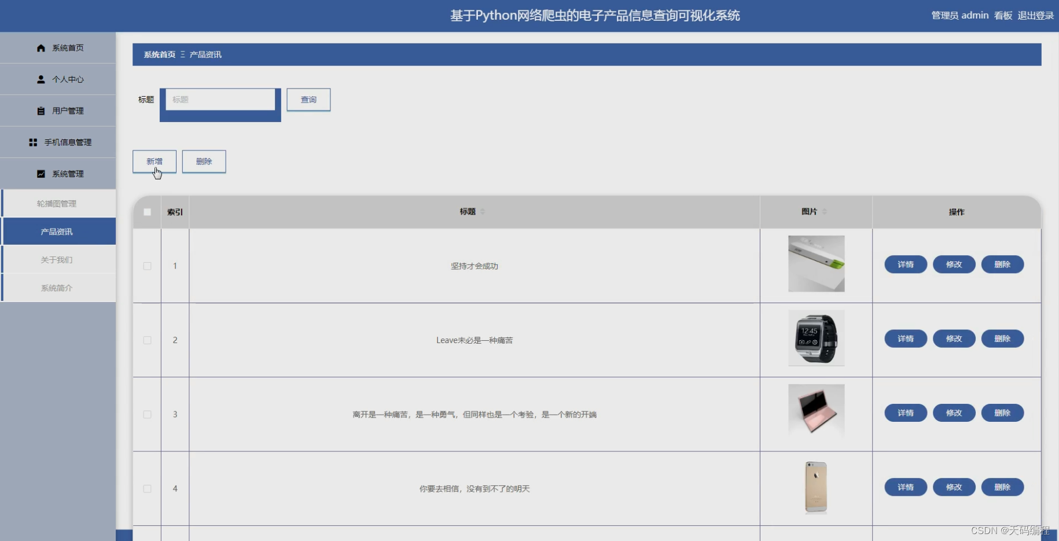The image size is (1059, 541).
Task: Click 详情 for row 2 Leave未必是一种痛苦
Action: tap(906, 338)
